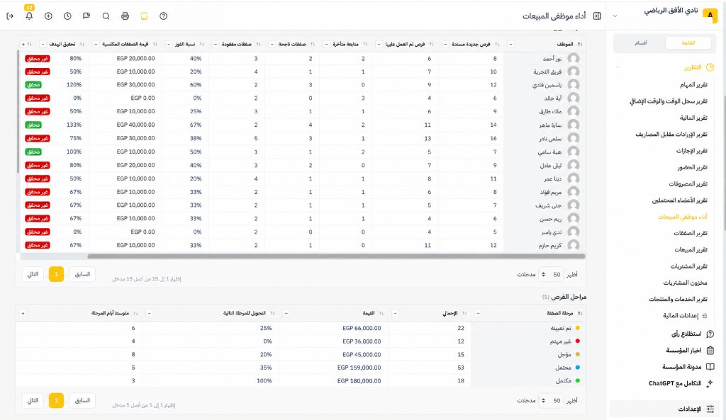Click the flag icon in top bar
This screenshot has width=726, height=420.
click(x=86, y=16)
